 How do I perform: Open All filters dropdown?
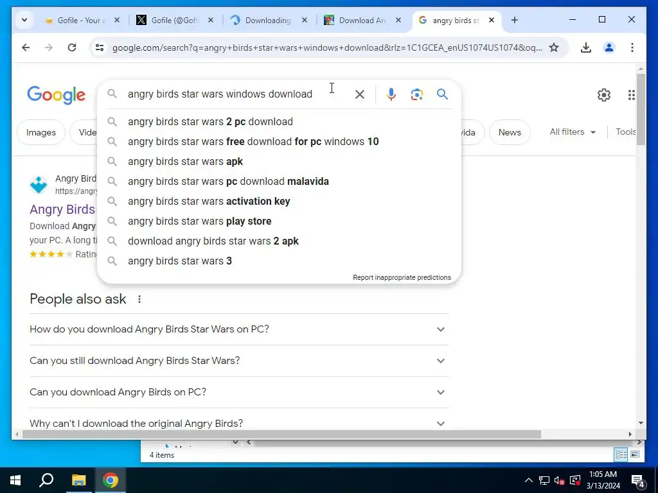pyautogui.click(x=573, y=132)
